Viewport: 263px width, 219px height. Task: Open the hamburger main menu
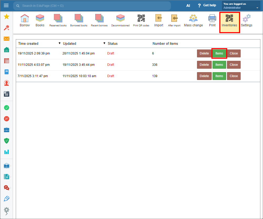(6, 6)
